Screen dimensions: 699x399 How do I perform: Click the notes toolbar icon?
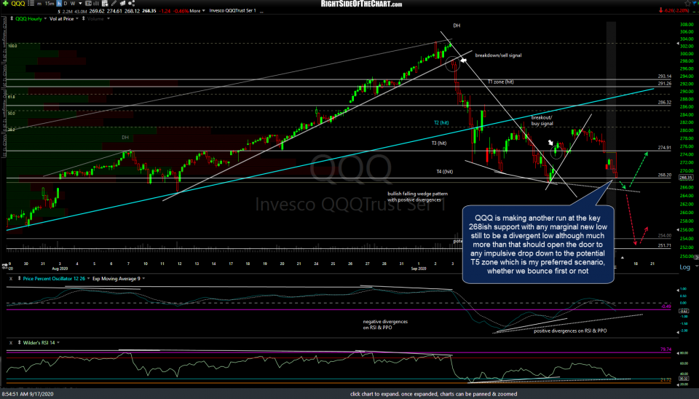[x=122, y=4]
